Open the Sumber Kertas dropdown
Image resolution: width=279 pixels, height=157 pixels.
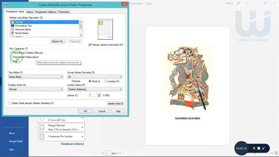(x=95, y=89)
